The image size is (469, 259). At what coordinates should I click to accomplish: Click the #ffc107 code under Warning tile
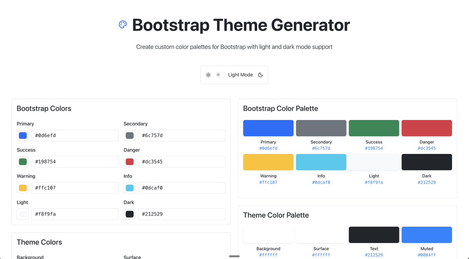pos(268,182)
